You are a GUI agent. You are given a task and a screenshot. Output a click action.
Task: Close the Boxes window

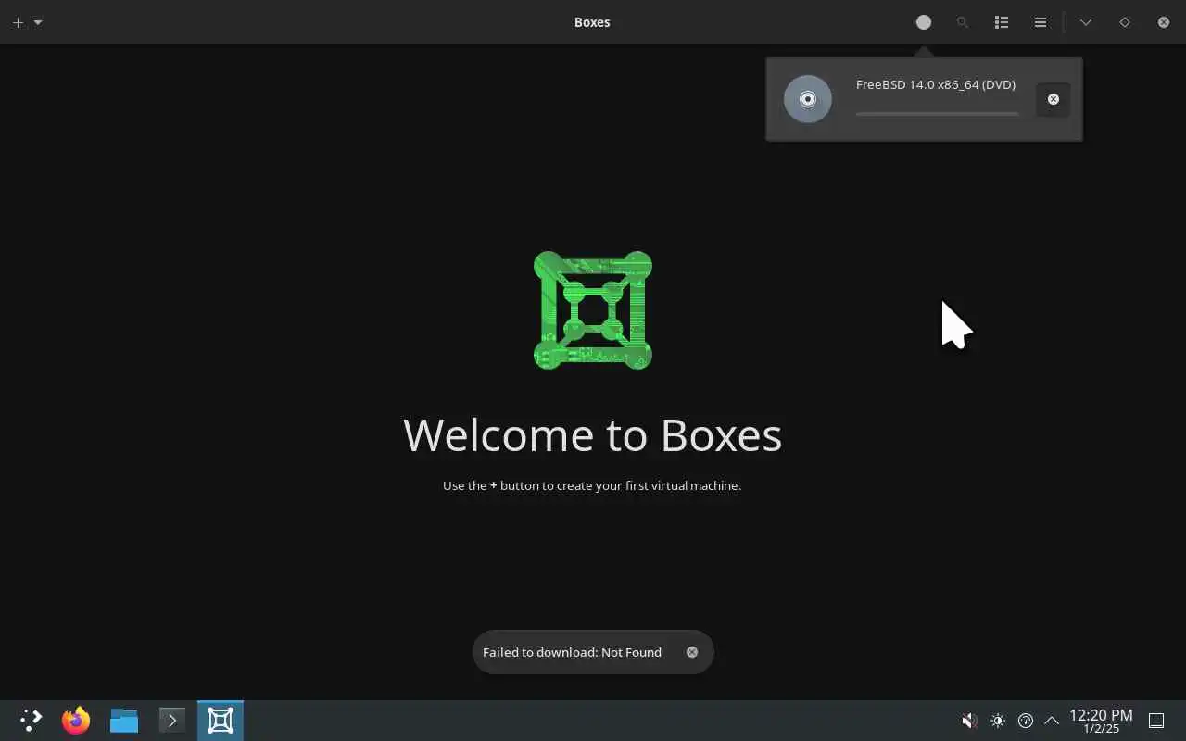[1164, 22]
